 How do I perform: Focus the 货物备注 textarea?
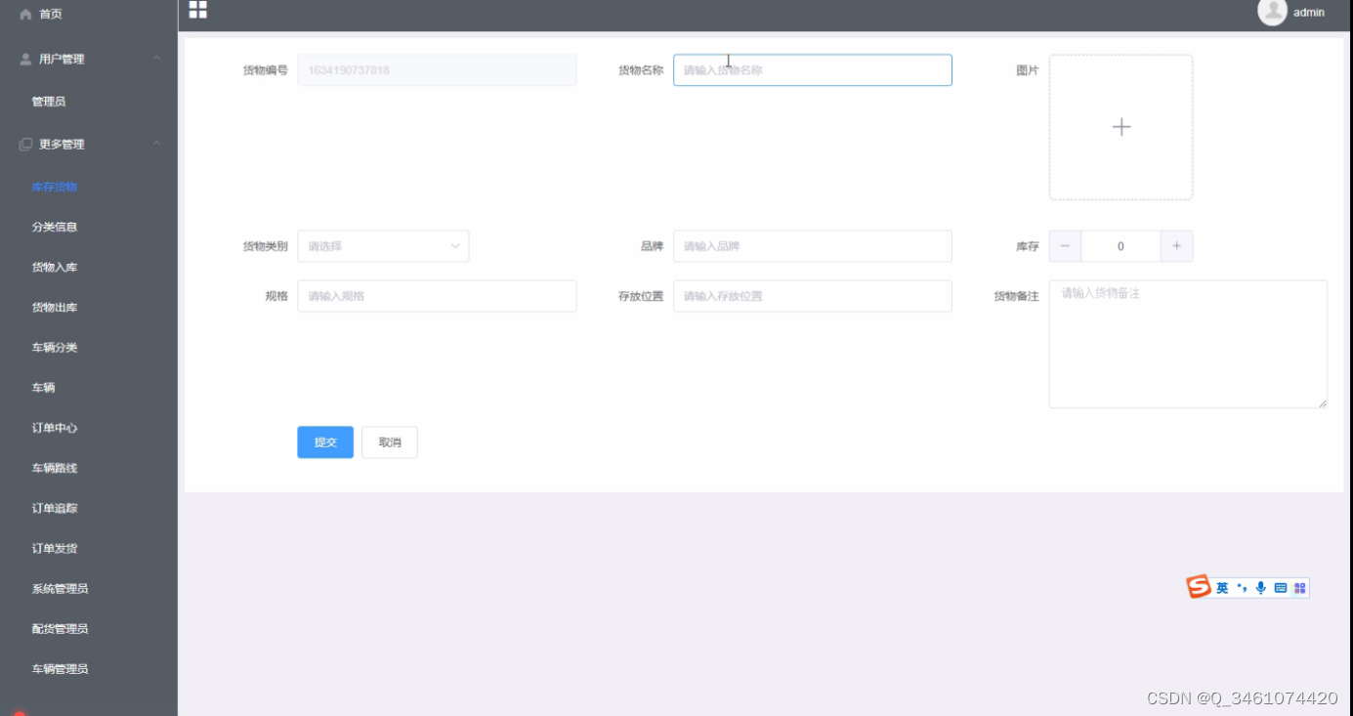point(1188,344)
